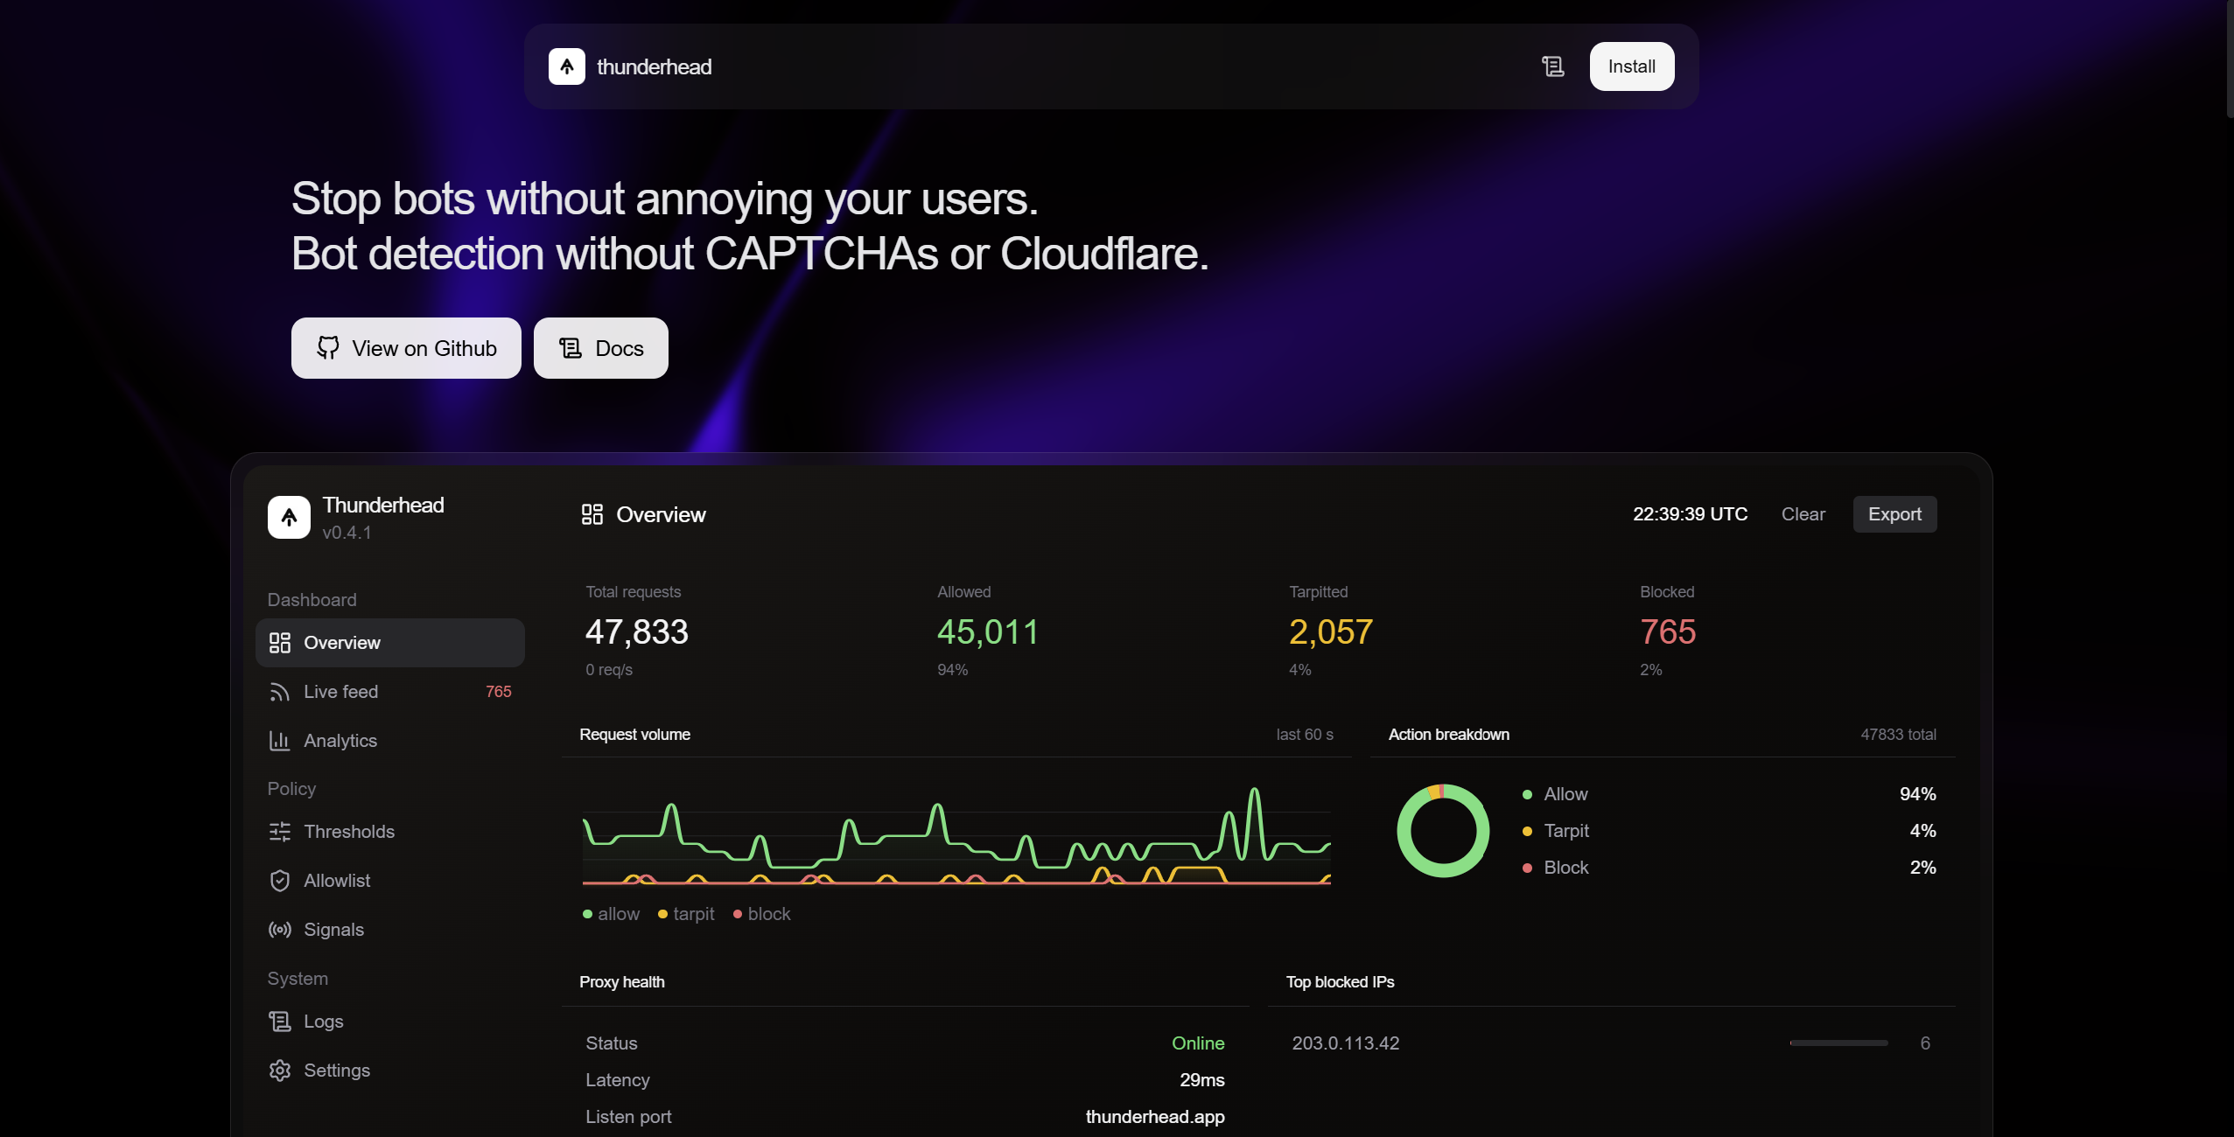Open Logs in the System section
Viewport: 2234px width, 1137px height.
click(x=390, y=1022)
